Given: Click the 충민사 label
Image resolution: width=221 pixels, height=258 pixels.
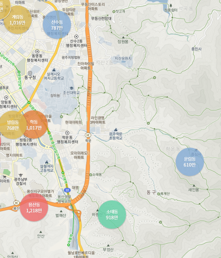Looking at the screenshot, I should [196, 49].
